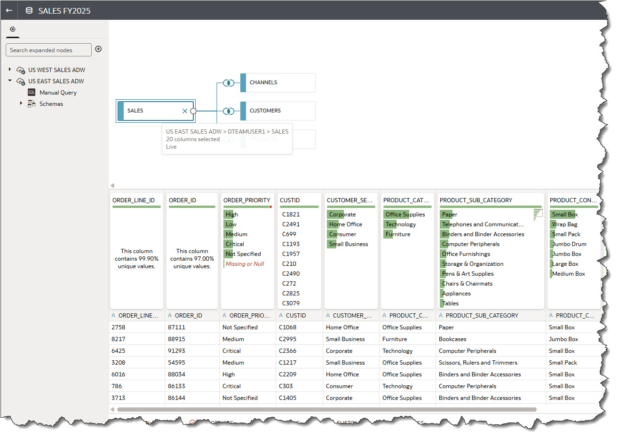
Task: Expand the Schemas tree node
Action: 21,103
